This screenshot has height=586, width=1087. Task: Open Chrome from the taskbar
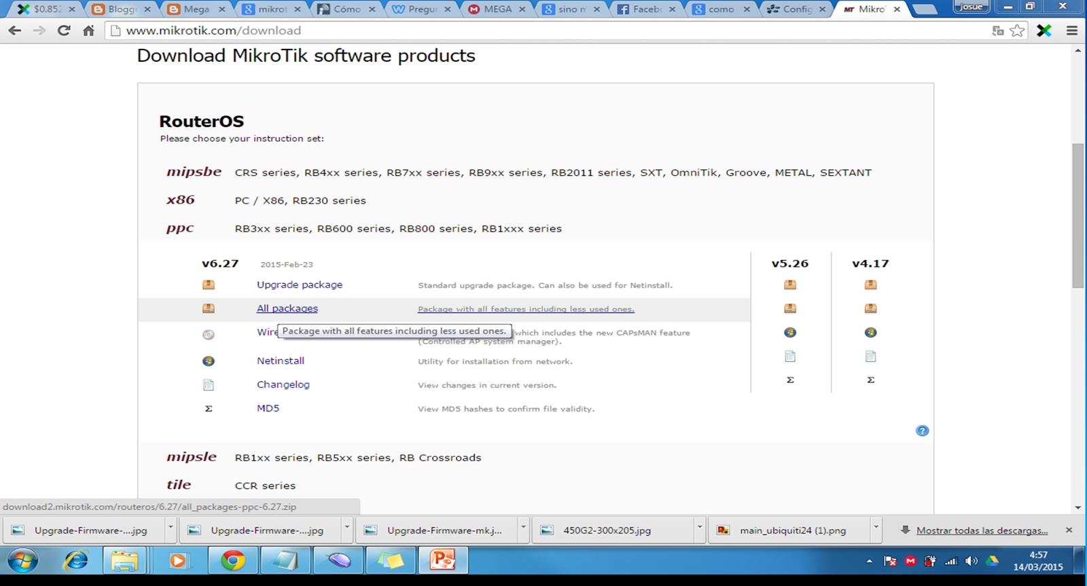click(x=232, y=561)
